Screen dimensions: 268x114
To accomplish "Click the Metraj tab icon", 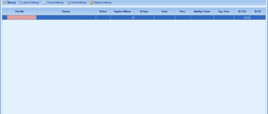I will point(5,3).
